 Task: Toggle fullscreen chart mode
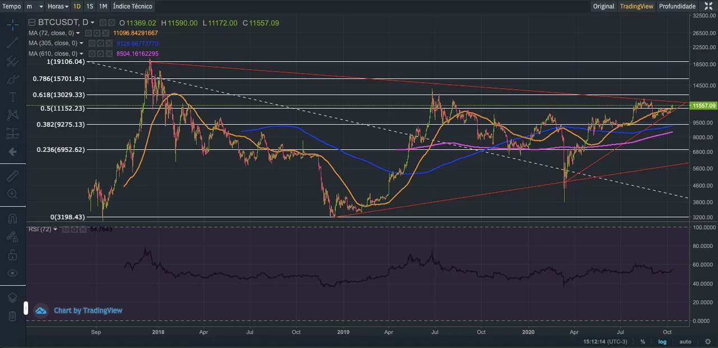coord(708,6)
